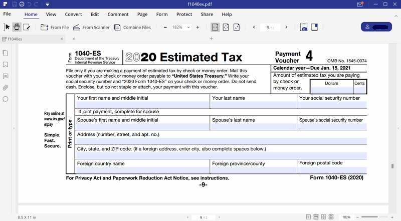
Task: Add a new tab with plus
Action: coord(211,39)
